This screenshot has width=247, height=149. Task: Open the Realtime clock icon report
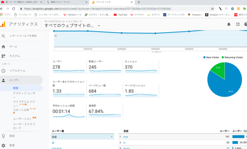(x=3, y=71)
